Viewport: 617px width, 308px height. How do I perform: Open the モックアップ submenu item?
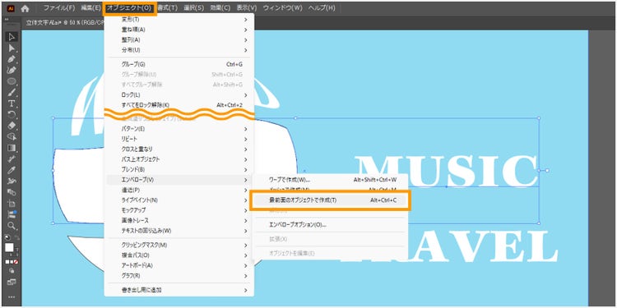(179, 210)
